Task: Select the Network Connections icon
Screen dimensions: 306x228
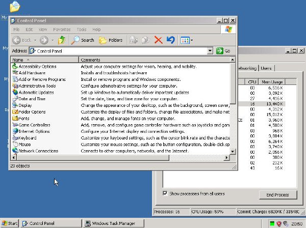Action: coord(15,151)
